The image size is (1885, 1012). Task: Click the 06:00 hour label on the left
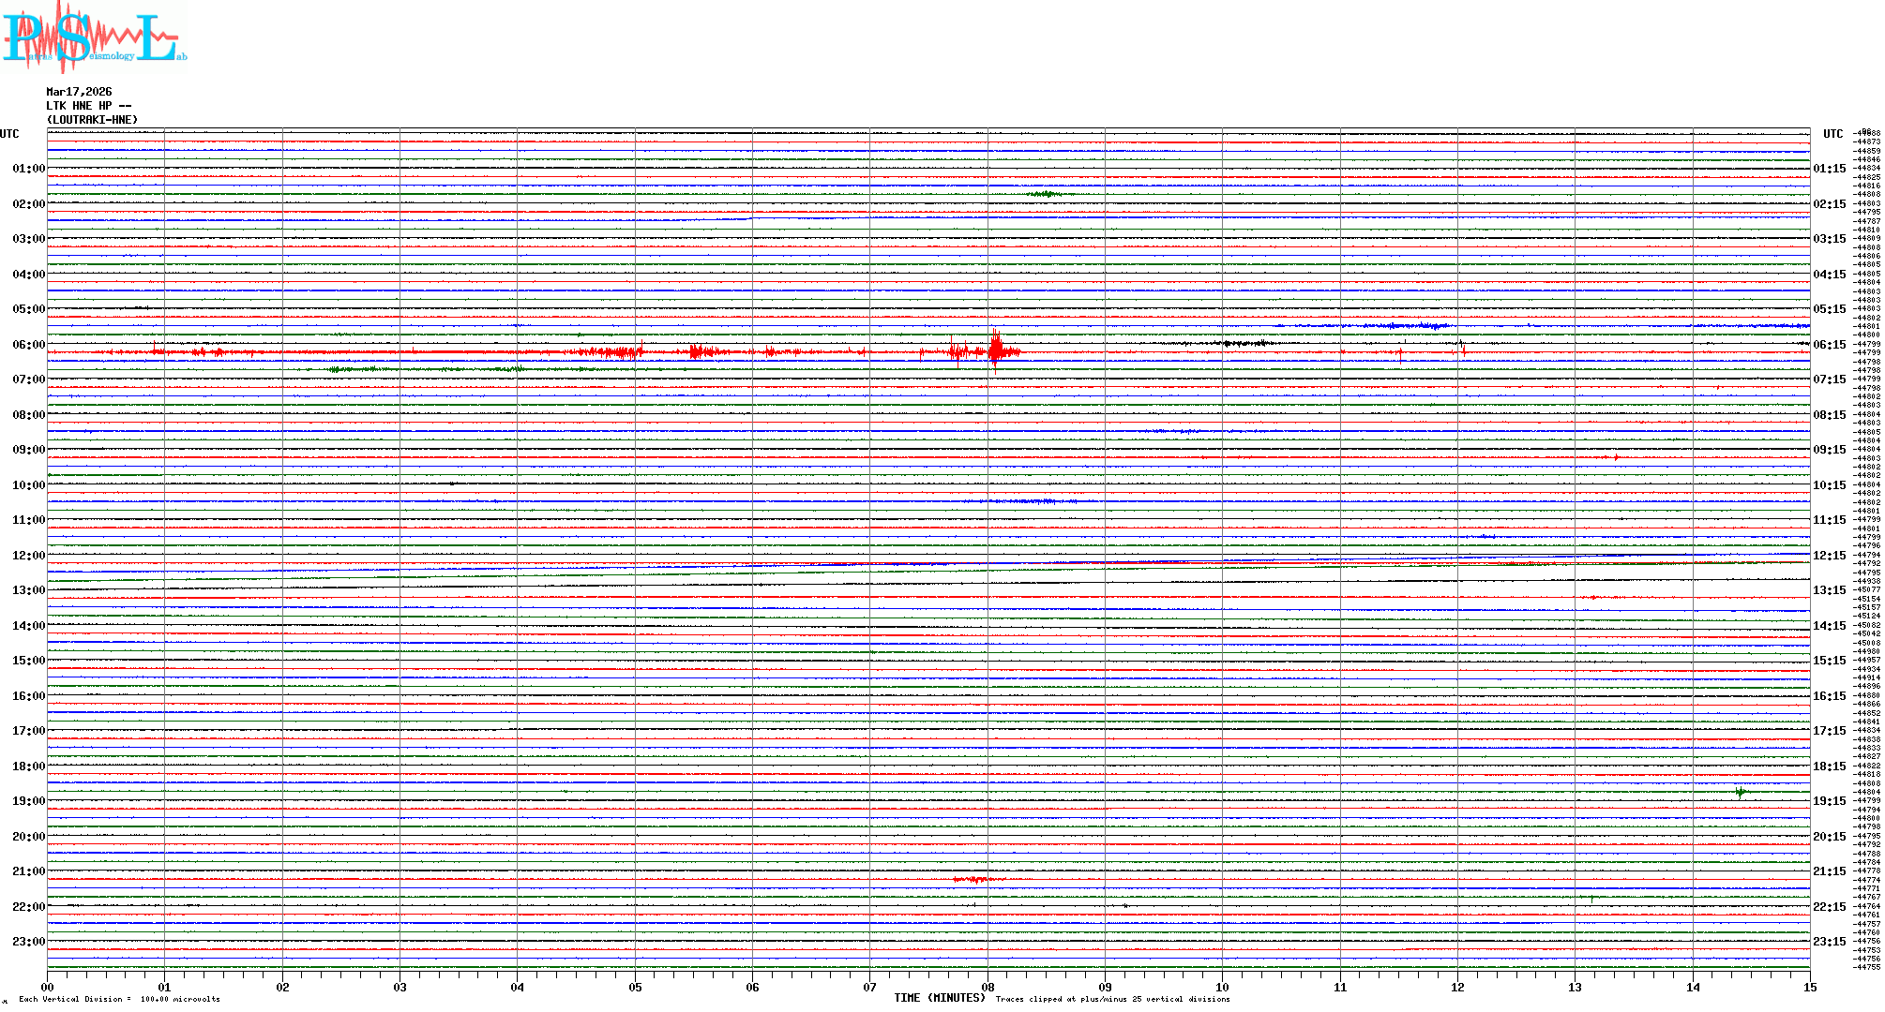point(28,345)
